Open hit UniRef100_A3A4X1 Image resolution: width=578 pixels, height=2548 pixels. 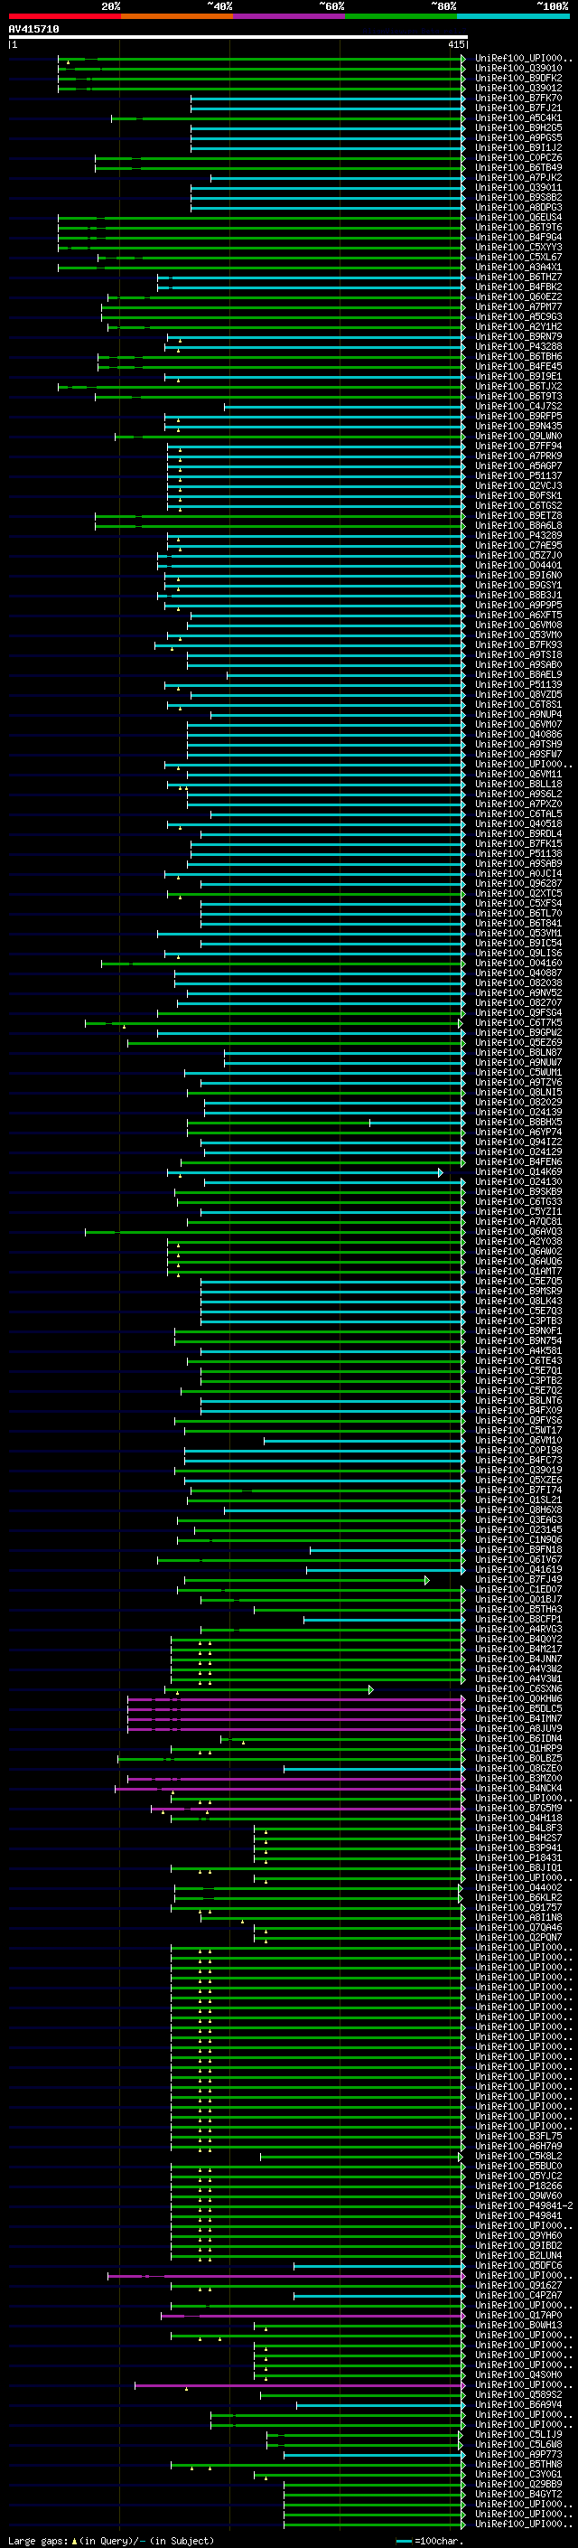tap(518, 267)
